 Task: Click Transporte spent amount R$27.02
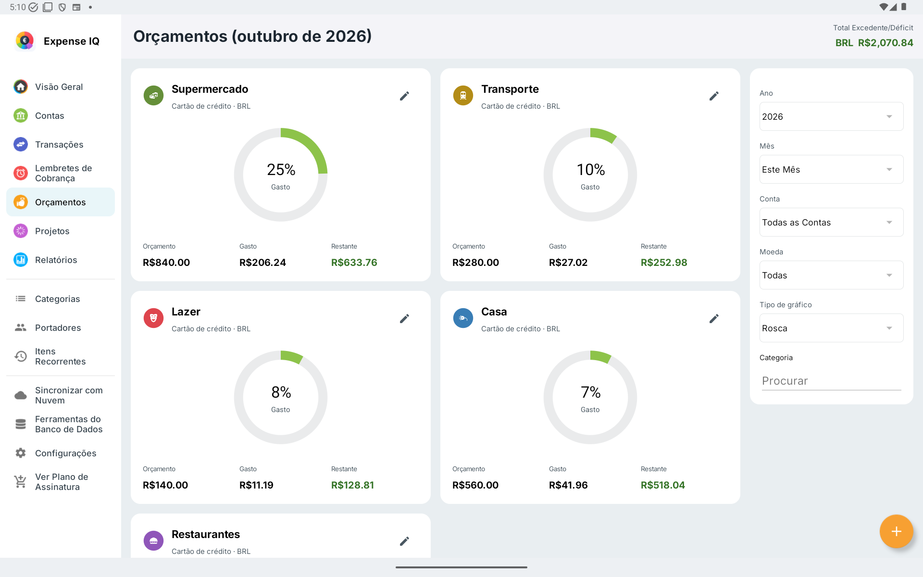click(x=568, y=263)
